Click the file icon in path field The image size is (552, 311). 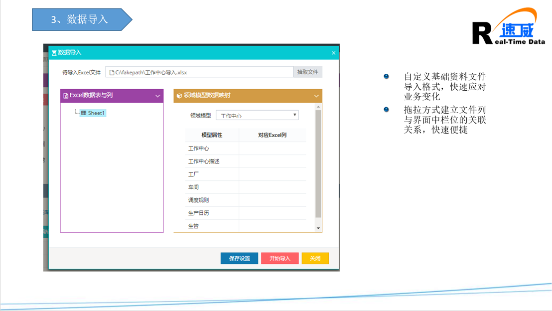[112, 72]
